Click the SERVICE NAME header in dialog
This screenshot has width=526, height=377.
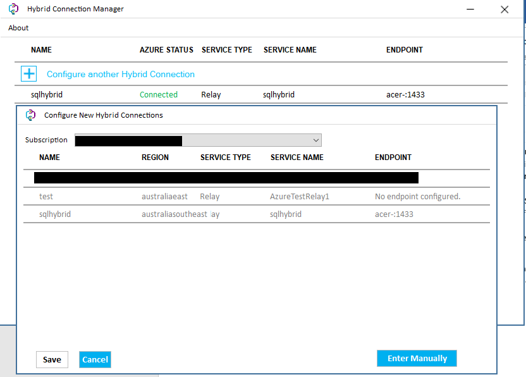coord(297,157)
